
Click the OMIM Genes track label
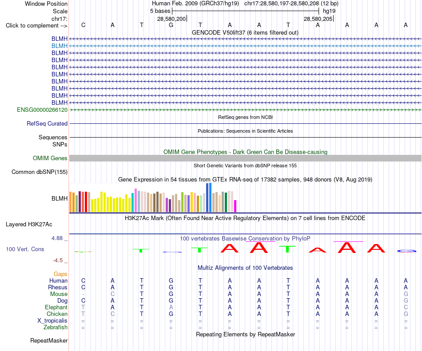(x=50, y=158)
